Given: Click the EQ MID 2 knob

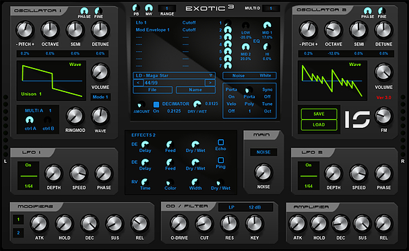Looking at the screenshot, I should tap(245, 47).
